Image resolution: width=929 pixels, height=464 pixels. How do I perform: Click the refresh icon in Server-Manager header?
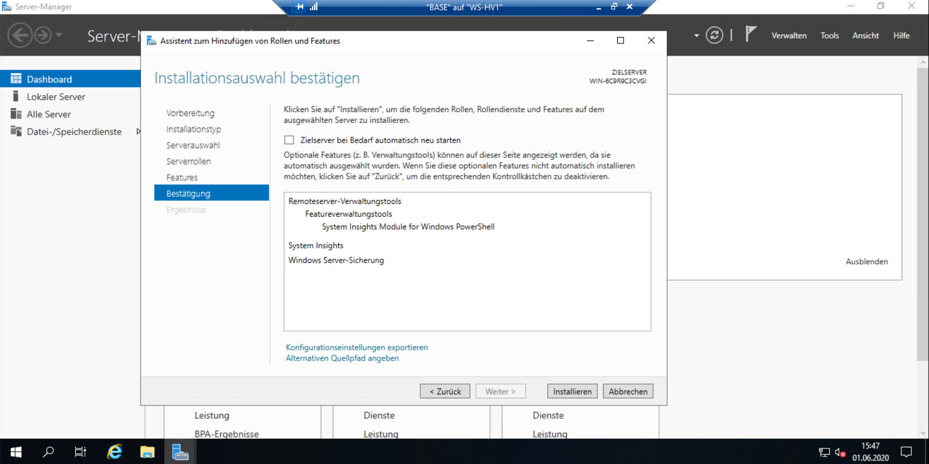(x=714, y=35)
